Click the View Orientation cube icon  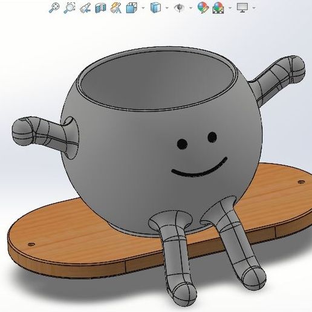132,8
